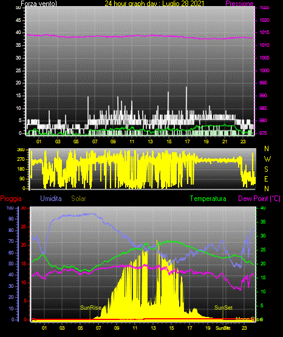Click the pressure axis value 1020
The height and width of the screenshot is (337, 283).
pyautogui.click(x=264, y=20)
